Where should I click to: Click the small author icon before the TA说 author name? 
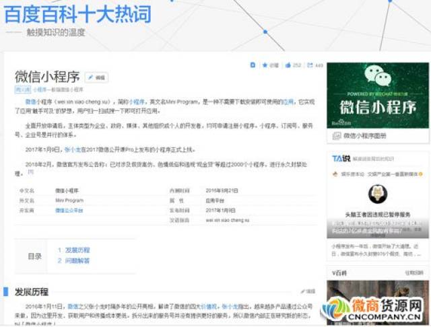click(x=335, y=174)
